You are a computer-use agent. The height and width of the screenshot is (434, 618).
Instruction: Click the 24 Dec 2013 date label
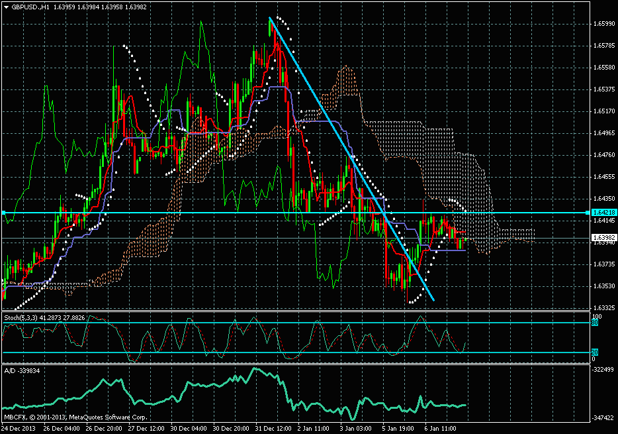18,428
